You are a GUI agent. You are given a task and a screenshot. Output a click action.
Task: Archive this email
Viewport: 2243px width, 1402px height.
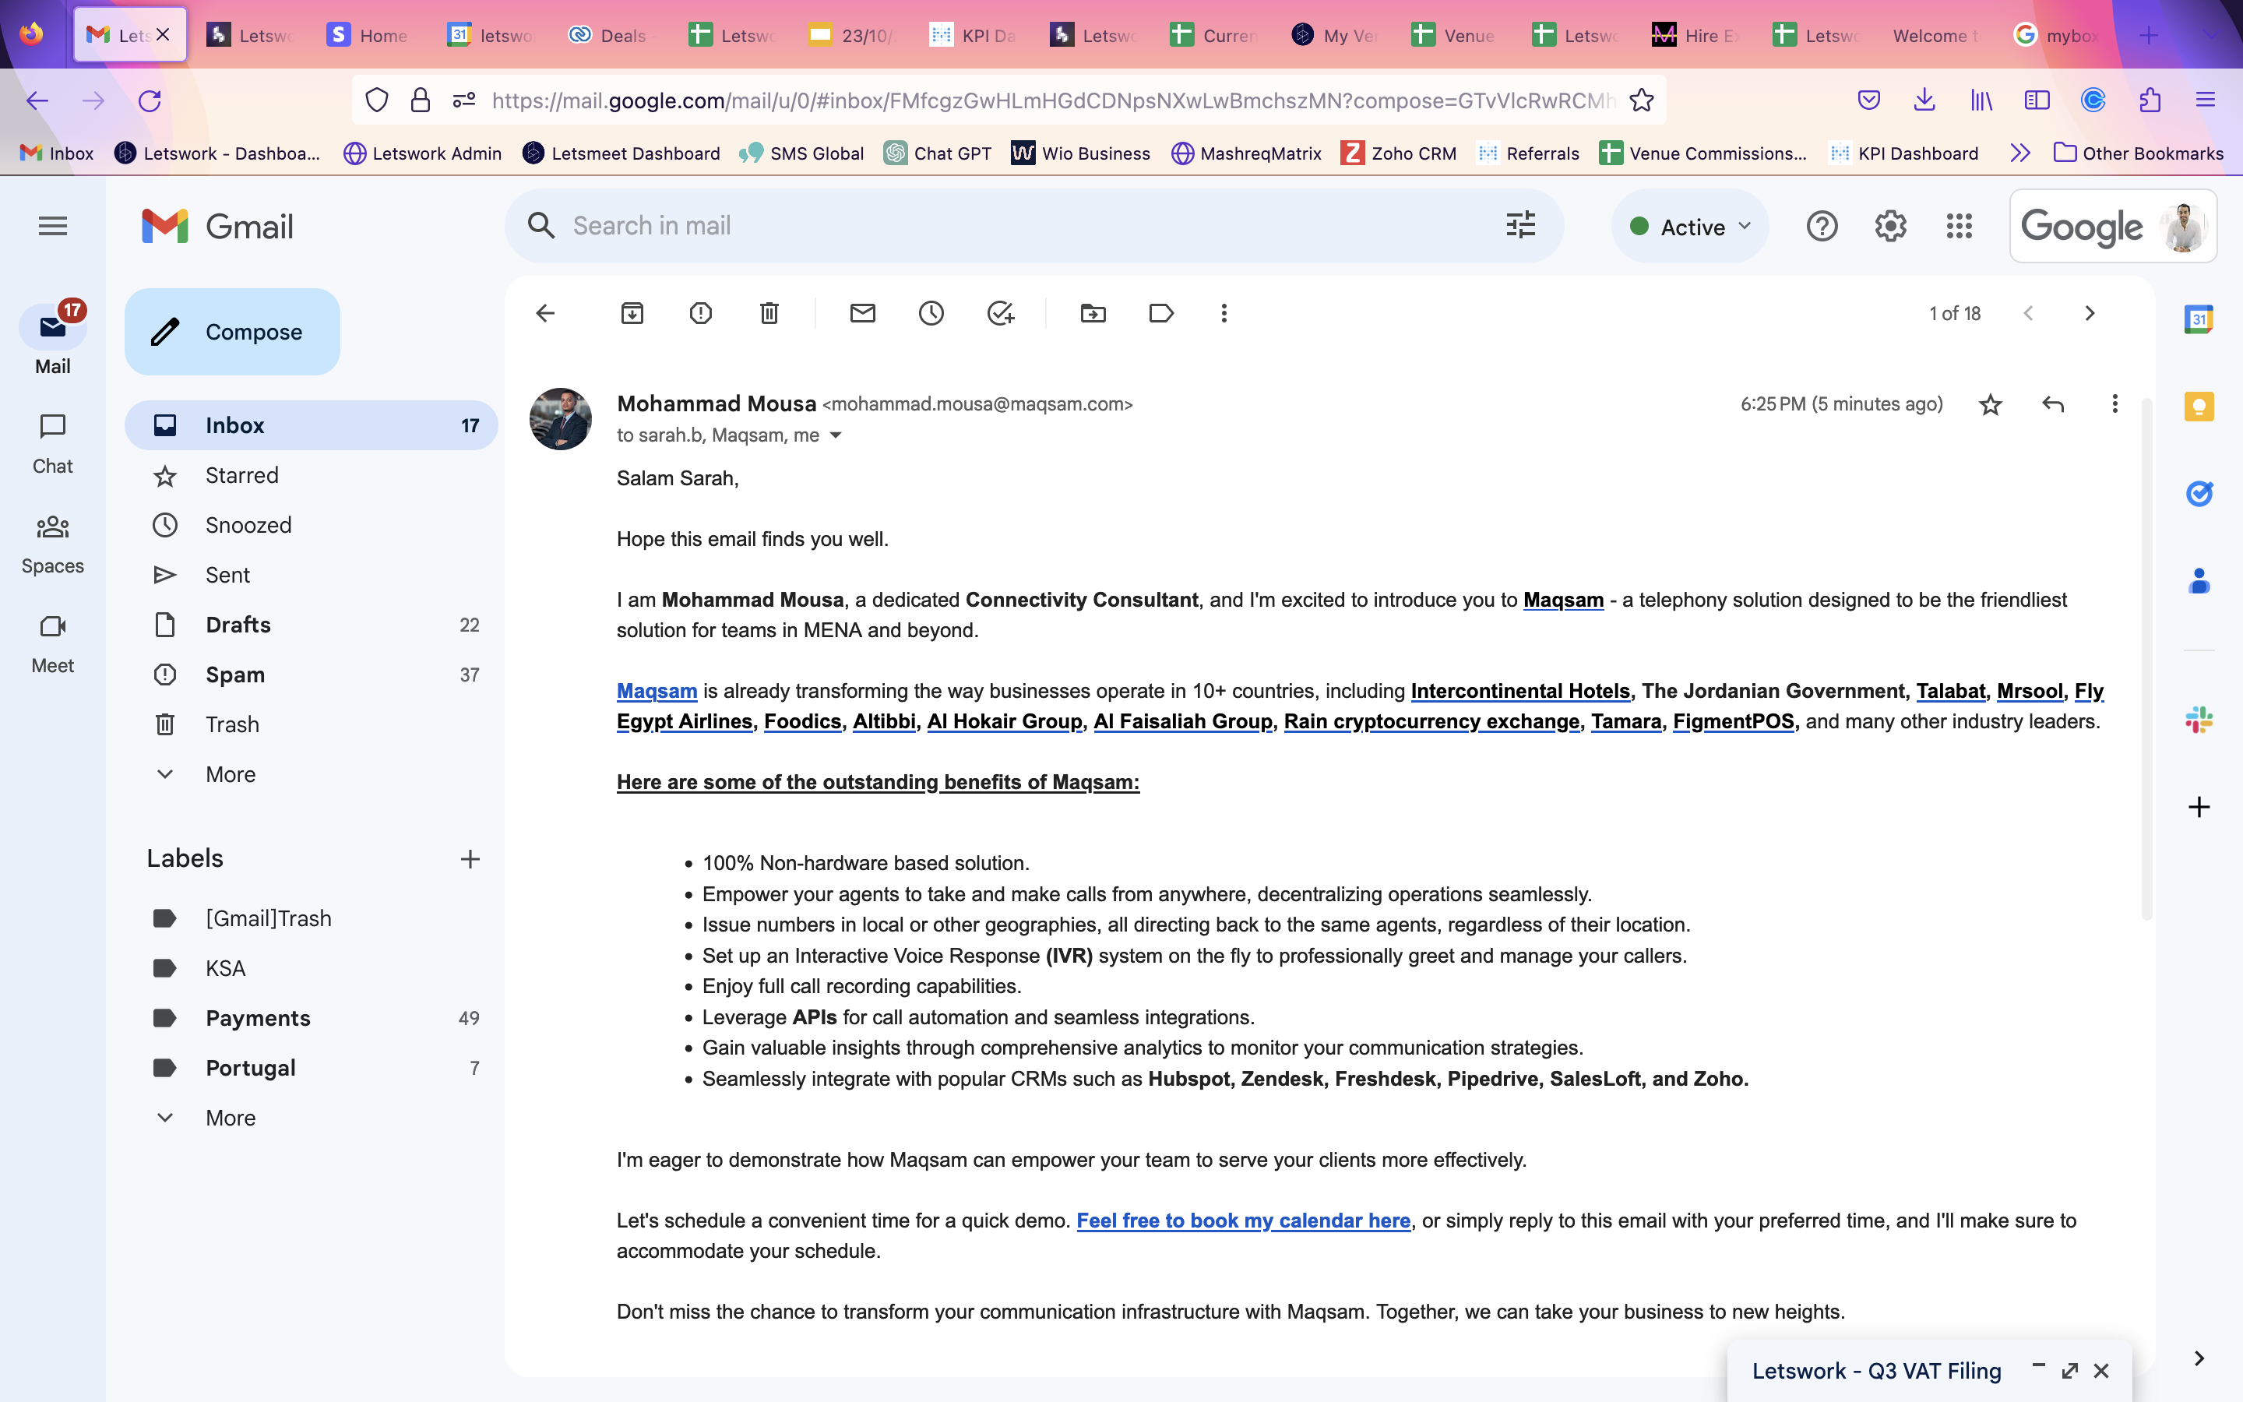(x=632, y=313)
